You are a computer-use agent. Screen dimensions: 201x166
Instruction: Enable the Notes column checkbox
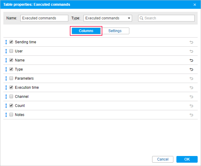(11, 115)
